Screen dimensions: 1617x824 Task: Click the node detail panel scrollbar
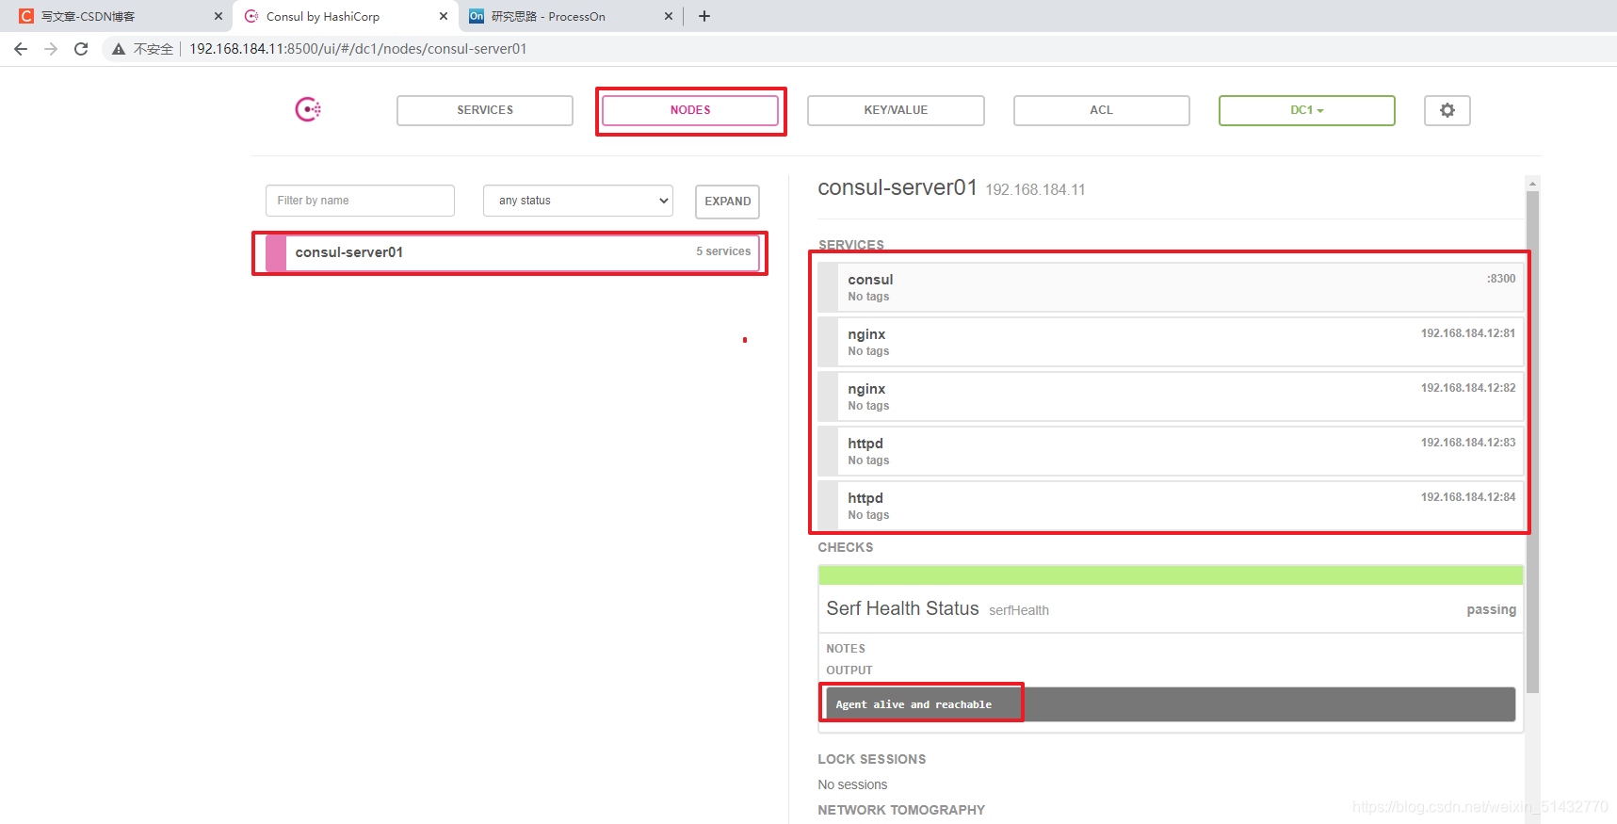click(1532, 442)
